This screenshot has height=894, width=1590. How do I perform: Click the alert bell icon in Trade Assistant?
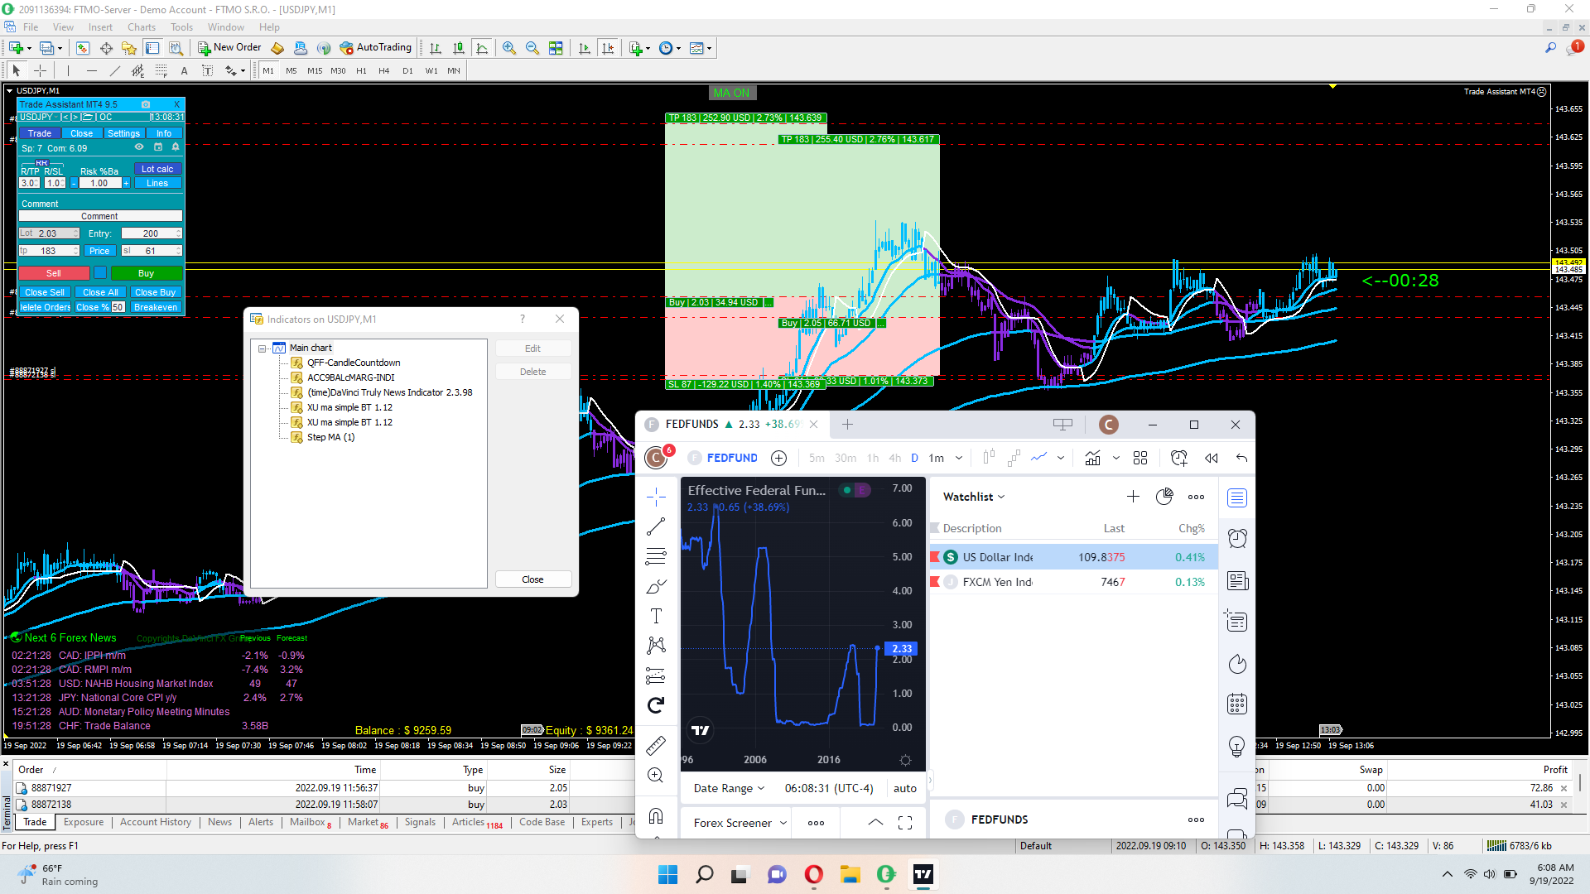coord(176,147)
